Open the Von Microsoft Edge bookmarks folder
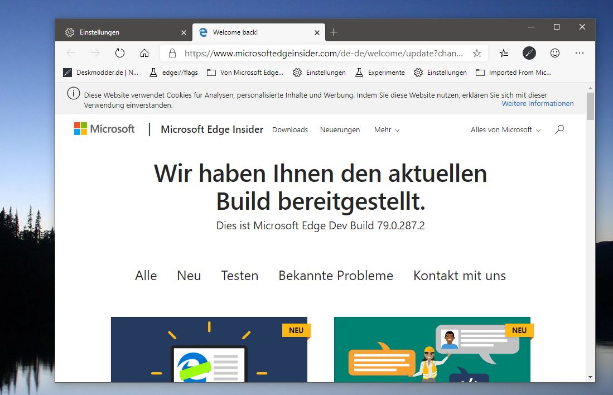Viewport: 613px width, 395px height. (x=245, y=73)
